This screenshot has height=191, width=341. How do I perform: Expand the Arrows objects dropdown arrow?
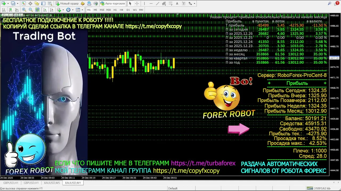click(x=194, y=3)
